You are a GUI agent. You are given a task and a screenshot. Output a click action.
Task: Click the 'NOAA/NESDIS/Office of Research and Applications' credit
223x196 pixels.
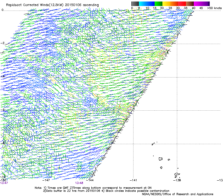(x=177, y=194)
